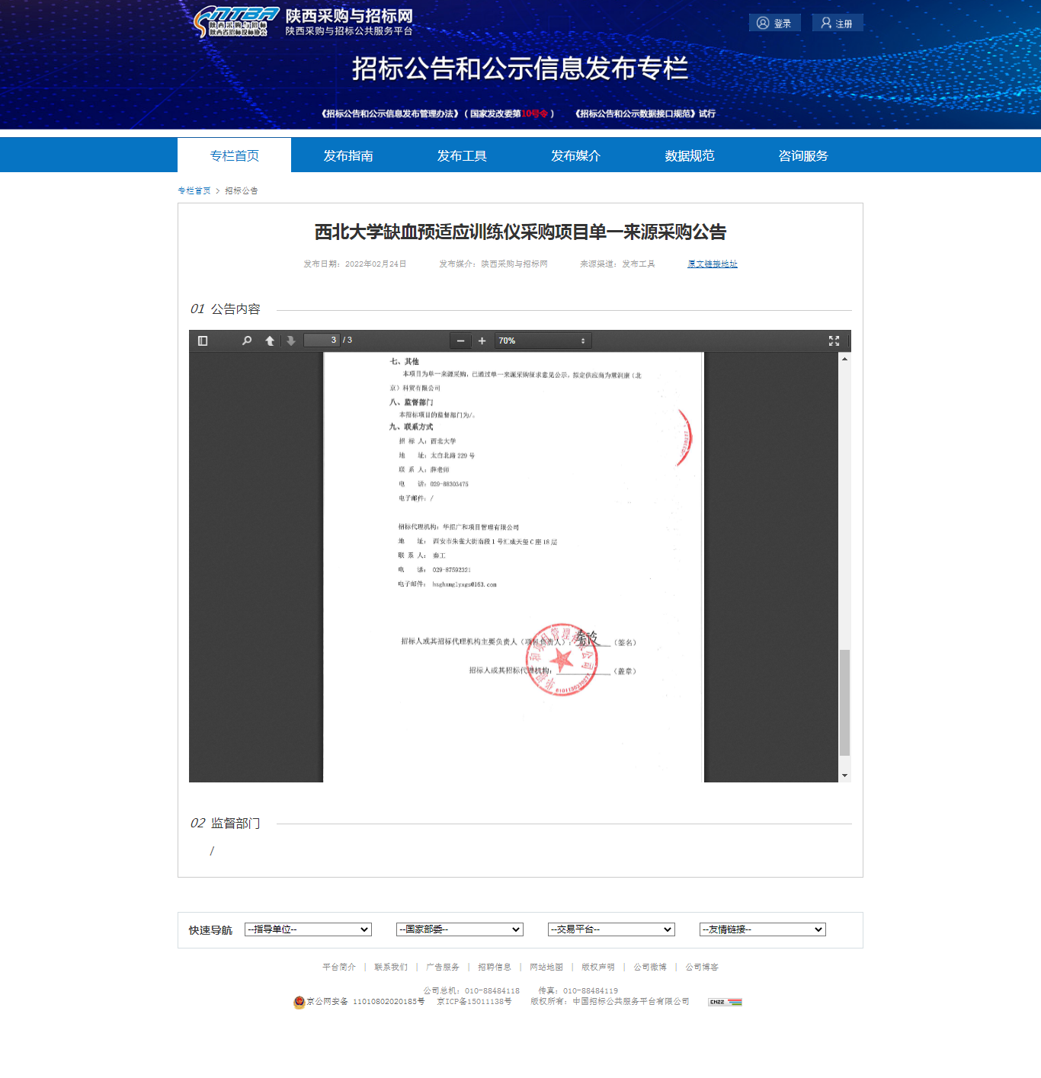Open the 数据规范 tab
1041x1078 pixels.
(x=689, y=155)
